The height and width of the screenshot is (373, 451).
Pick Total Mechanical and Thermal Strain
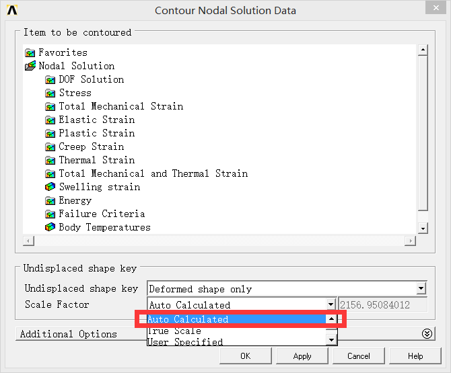153,173
